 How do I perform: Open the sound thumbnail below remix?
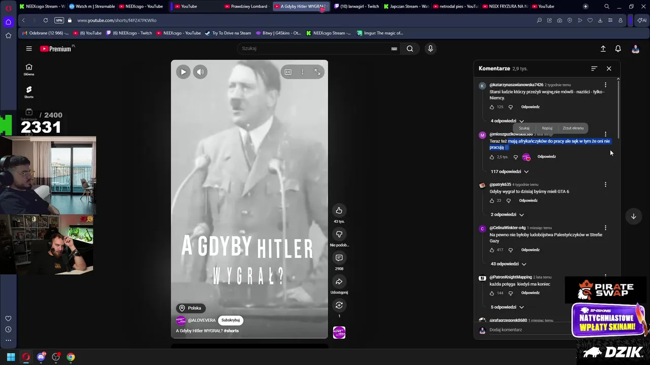[x=339, y=333]
